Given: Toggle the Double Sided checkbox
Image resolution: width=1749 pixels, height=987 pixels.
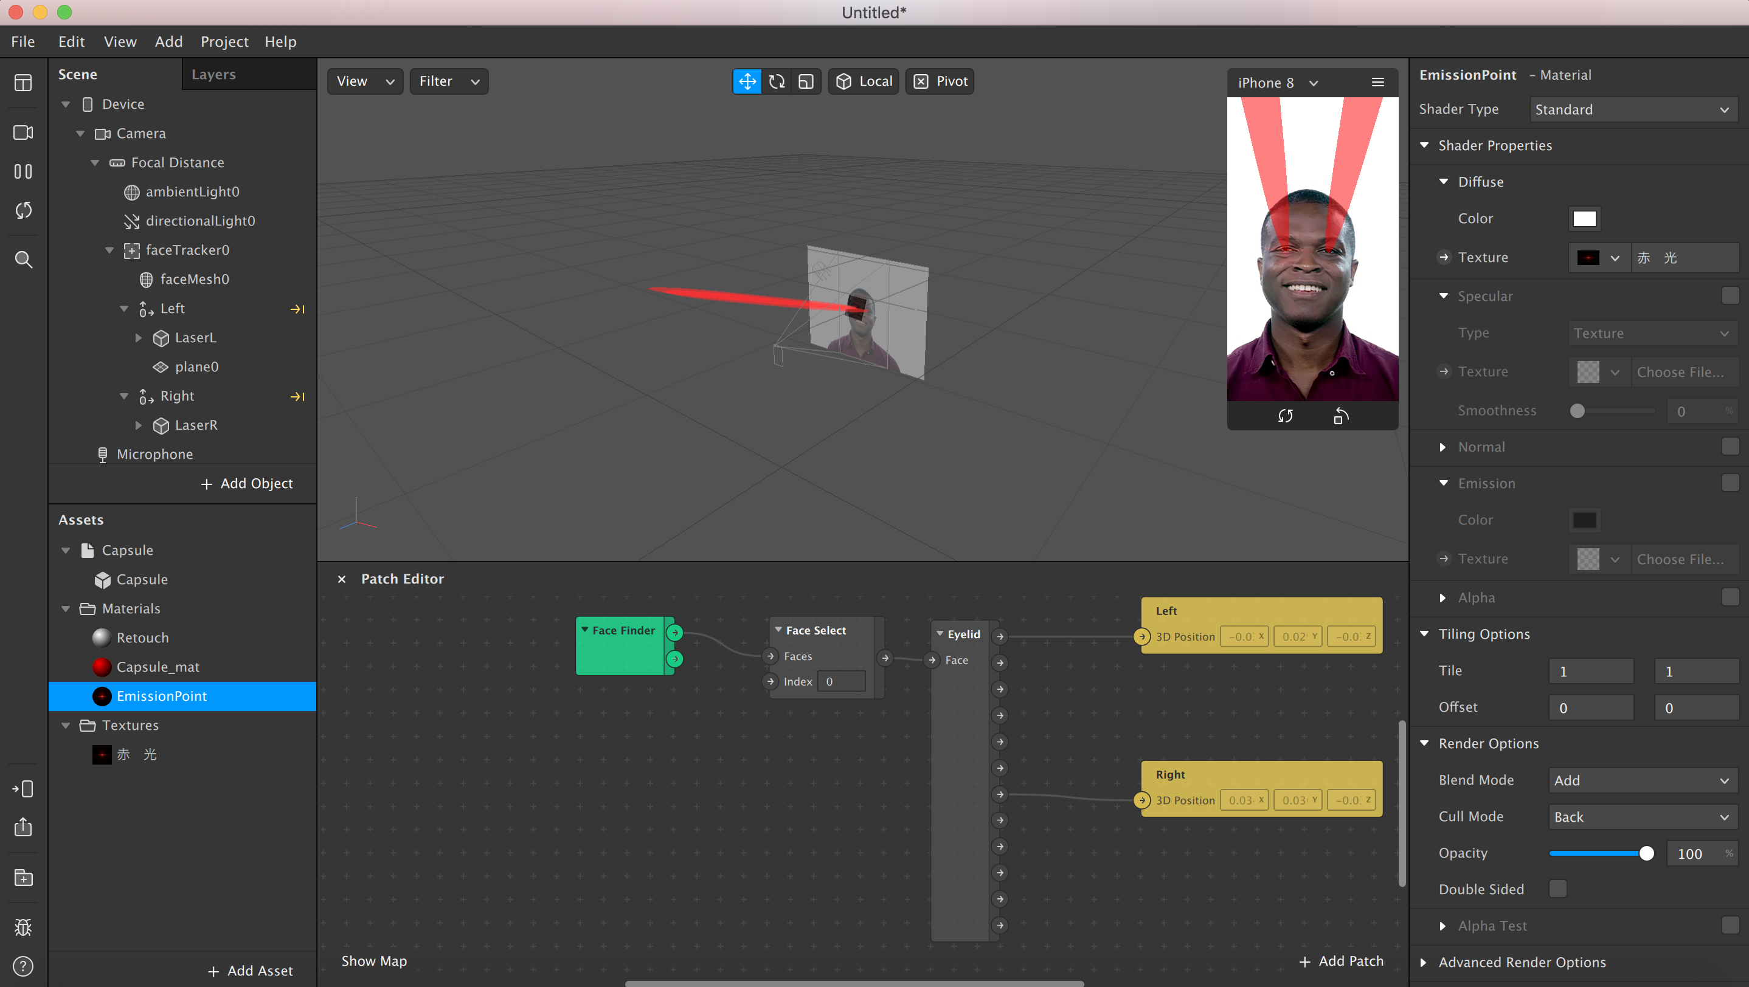Looking at the screenshot, I should click(1557, 889).
